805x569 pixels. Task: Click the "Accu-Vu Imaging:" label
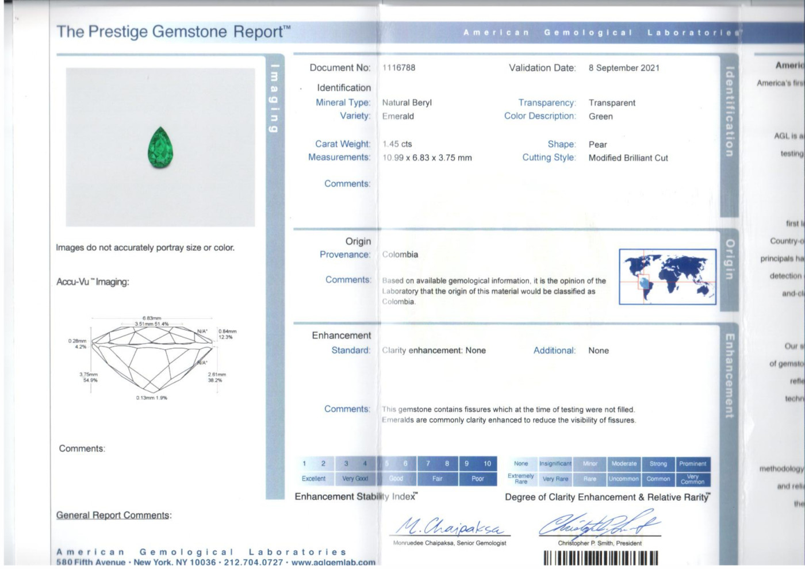(93, 282)
